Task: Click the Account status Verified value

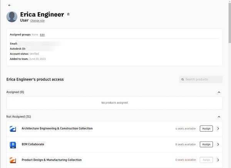Action: point(34,54)
